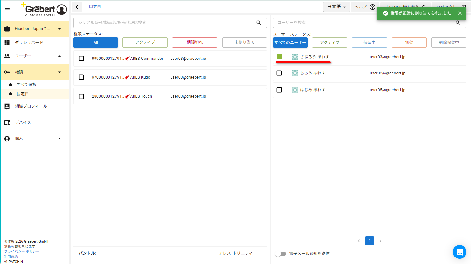Image resolution: width=471 pixels, height=264 pixels.
Task: Expand the ユーザー sidebar section
Action: pos(59,56)
